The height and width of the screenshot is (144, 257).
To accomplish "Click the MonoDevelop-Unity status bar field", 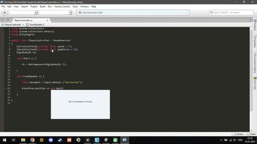I will point(133,12).
